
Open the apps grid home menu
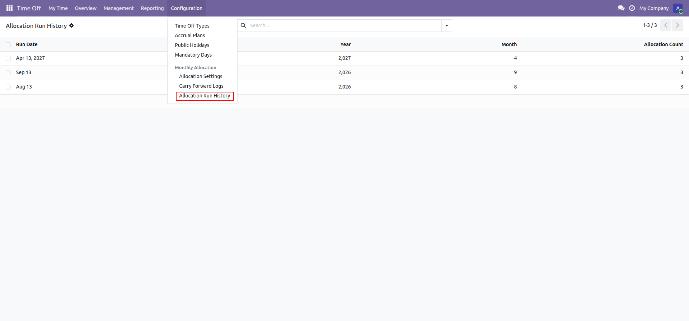(9, 8)
